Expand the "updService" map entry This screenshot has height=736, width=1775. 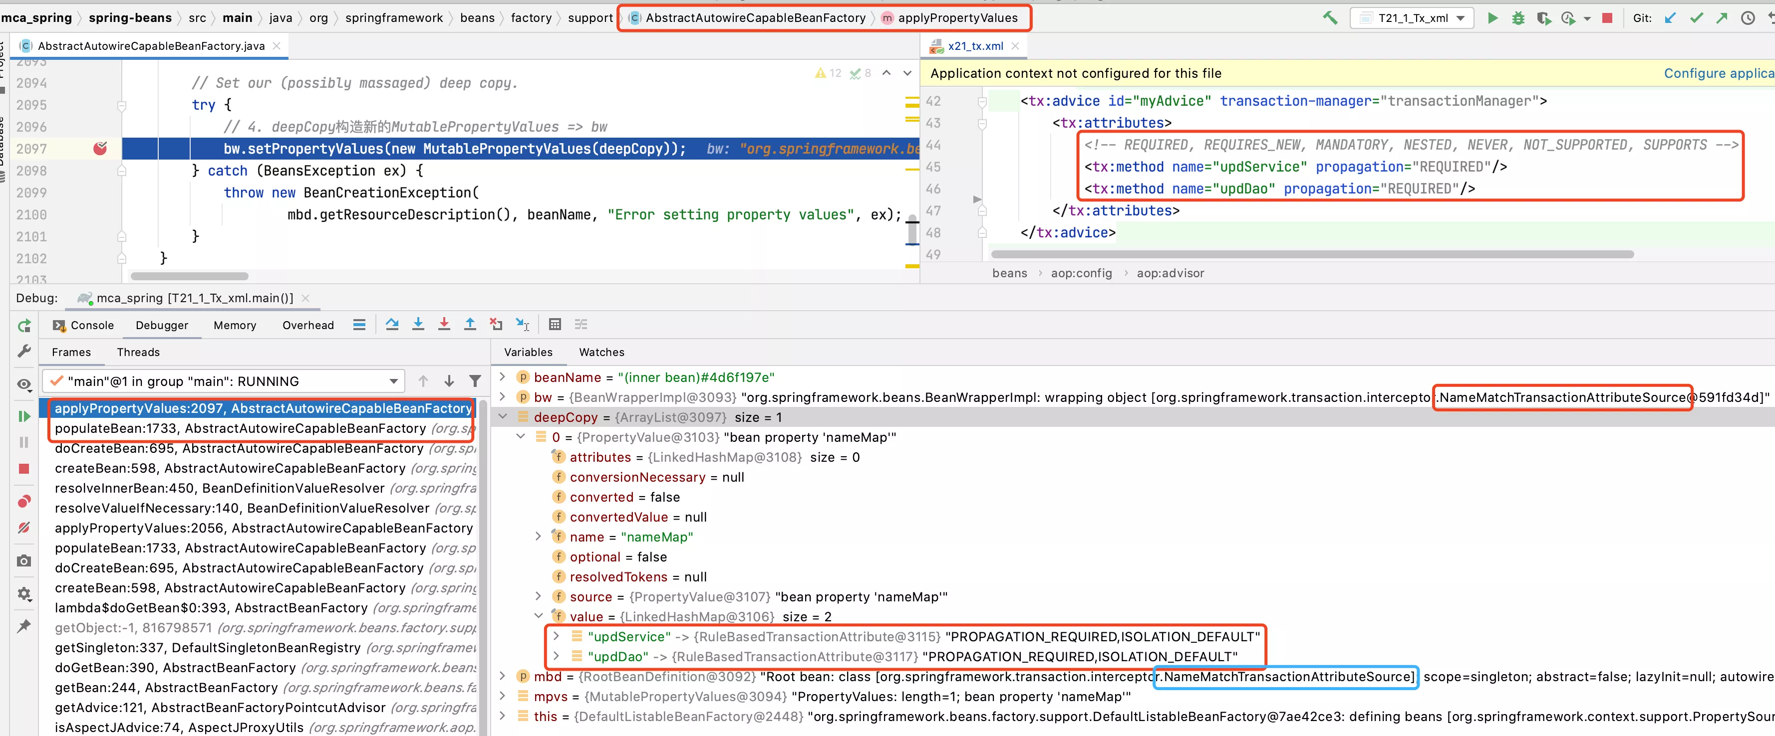[x=557, y=636]
